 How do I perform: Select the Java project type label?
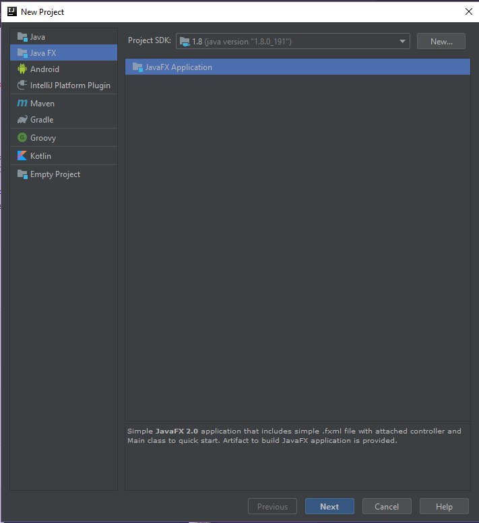[37, 37]
